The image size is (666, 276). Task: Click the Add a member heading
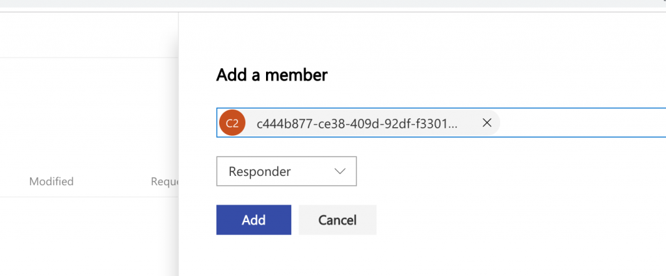pos(271,75)
